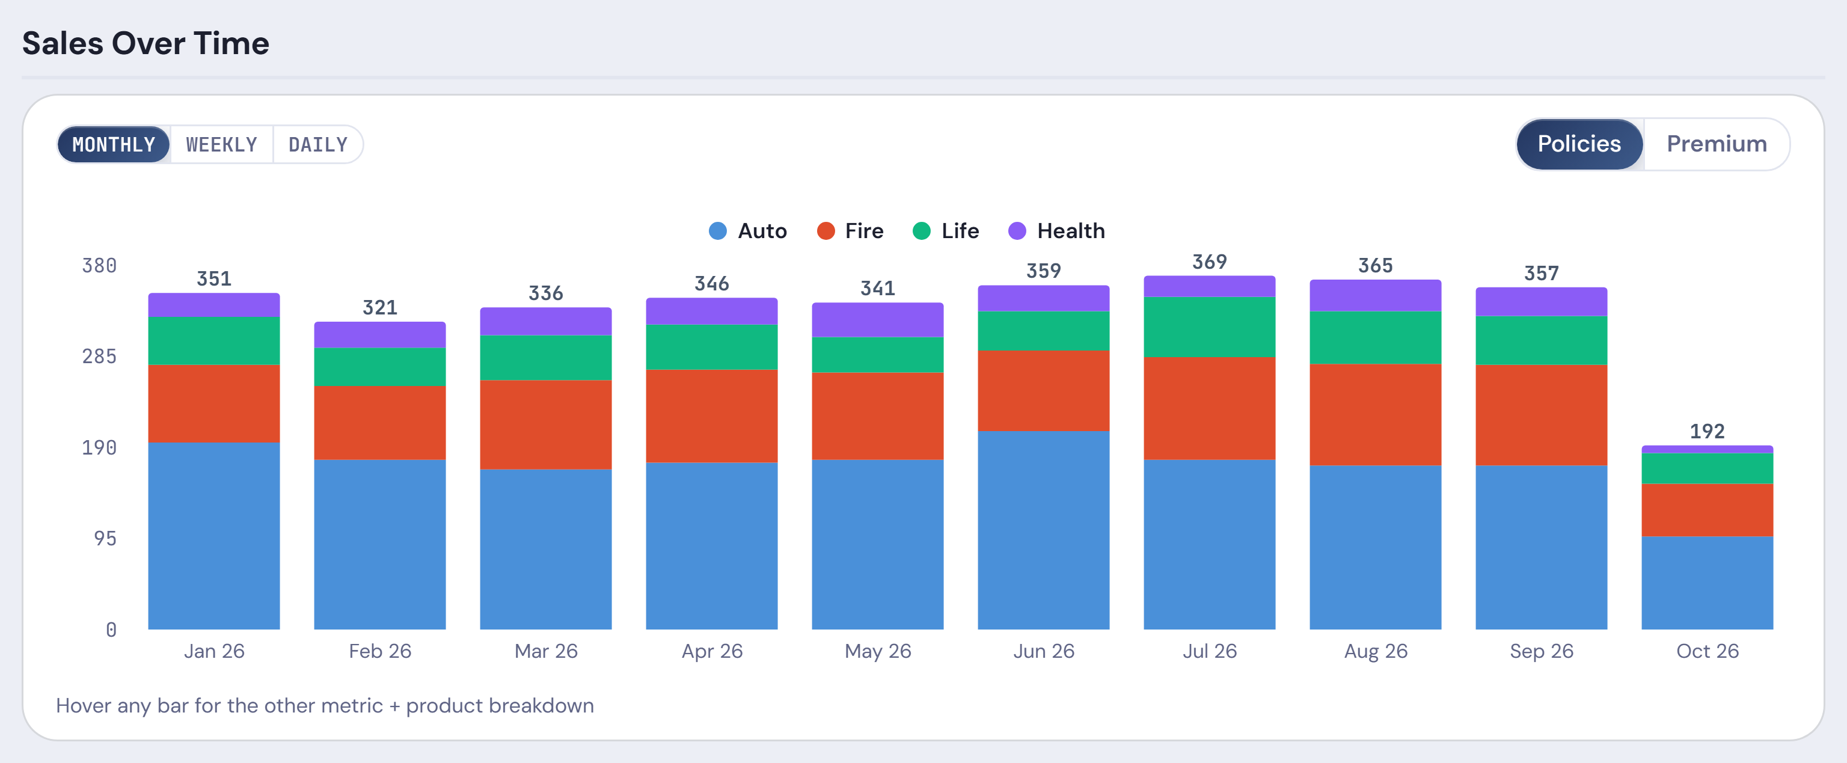Toggle the Auto legend series

(x=748, y=231)
